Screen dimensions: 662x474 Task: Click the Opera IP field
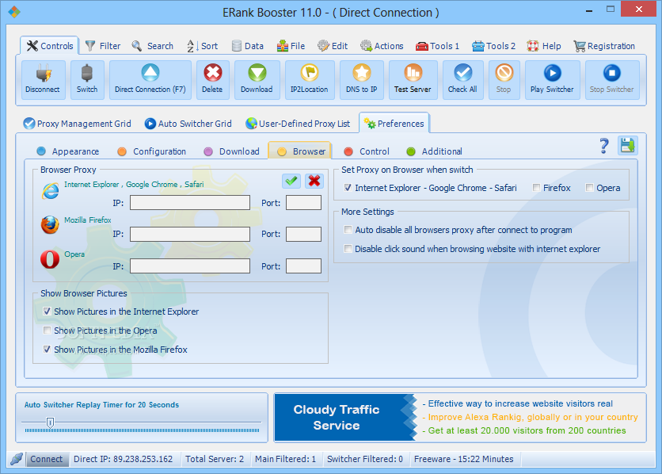click(x=190, y=266)
